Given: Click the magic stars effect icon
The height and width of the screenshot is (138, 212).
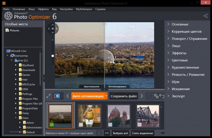Looking at the screenshot, I should tap(156, 96).
